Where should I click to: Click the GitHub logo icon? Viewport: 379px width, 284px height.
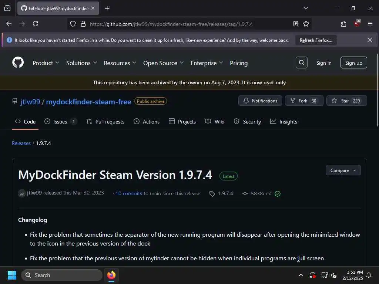pyautogui.click(x=18, y=62)
